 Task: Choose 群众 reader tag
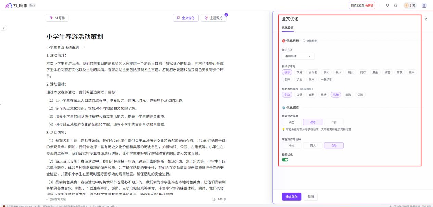(x=311, y=79)
